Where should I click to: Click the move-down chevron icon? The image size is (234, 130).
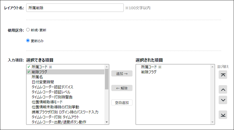223,100
